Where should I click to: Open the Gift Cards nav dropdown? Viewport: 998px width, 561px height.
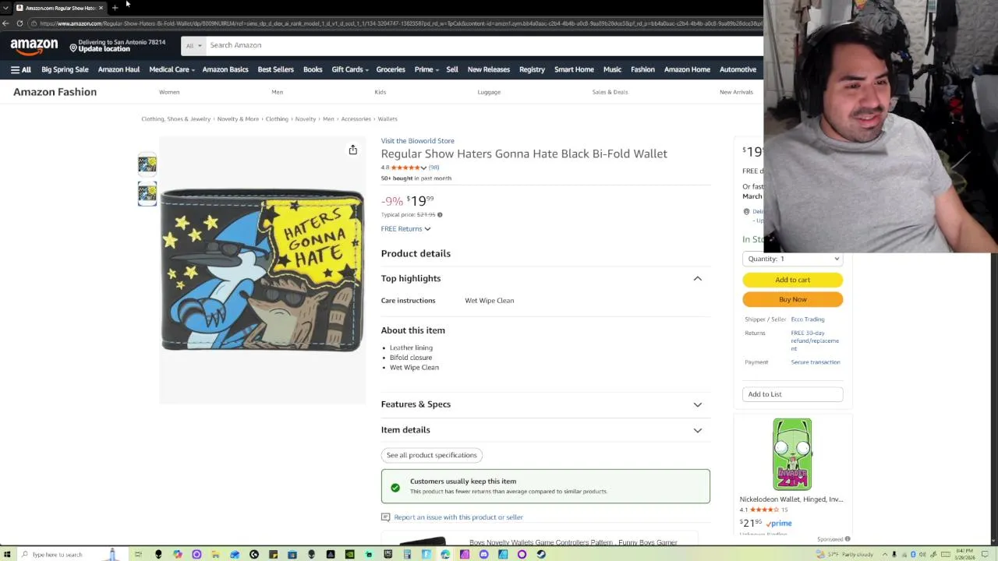[x=349, y=69]
